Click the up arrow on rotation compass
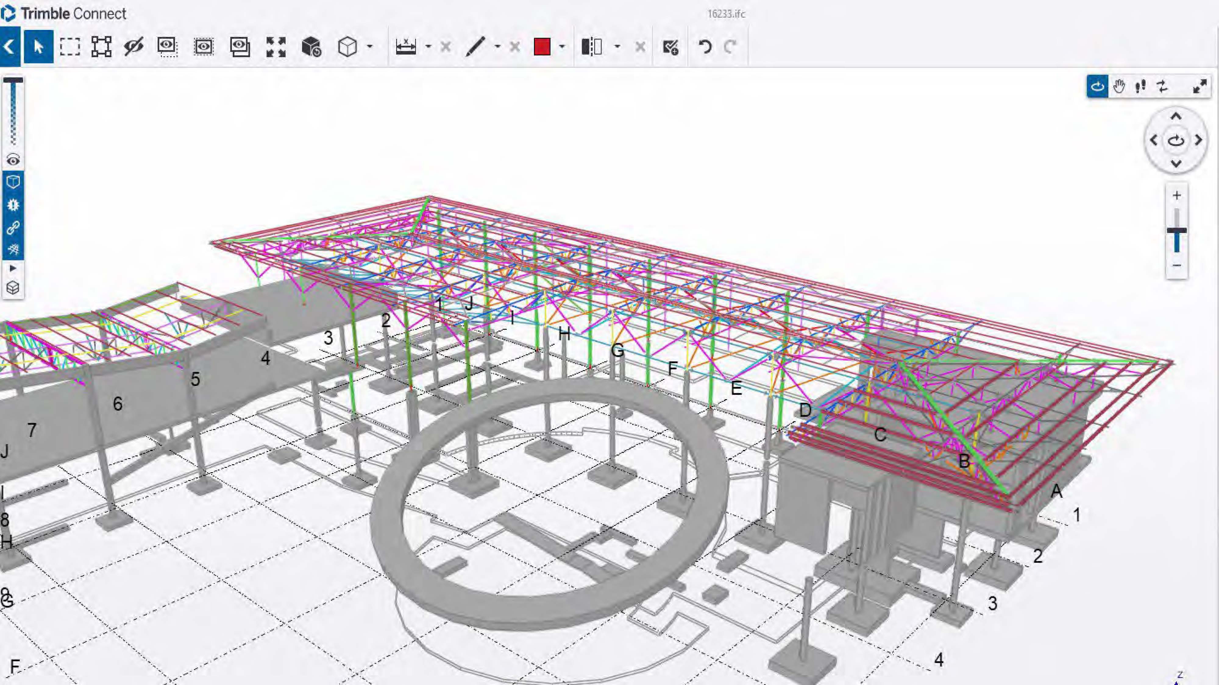 tap(1176, 116)
